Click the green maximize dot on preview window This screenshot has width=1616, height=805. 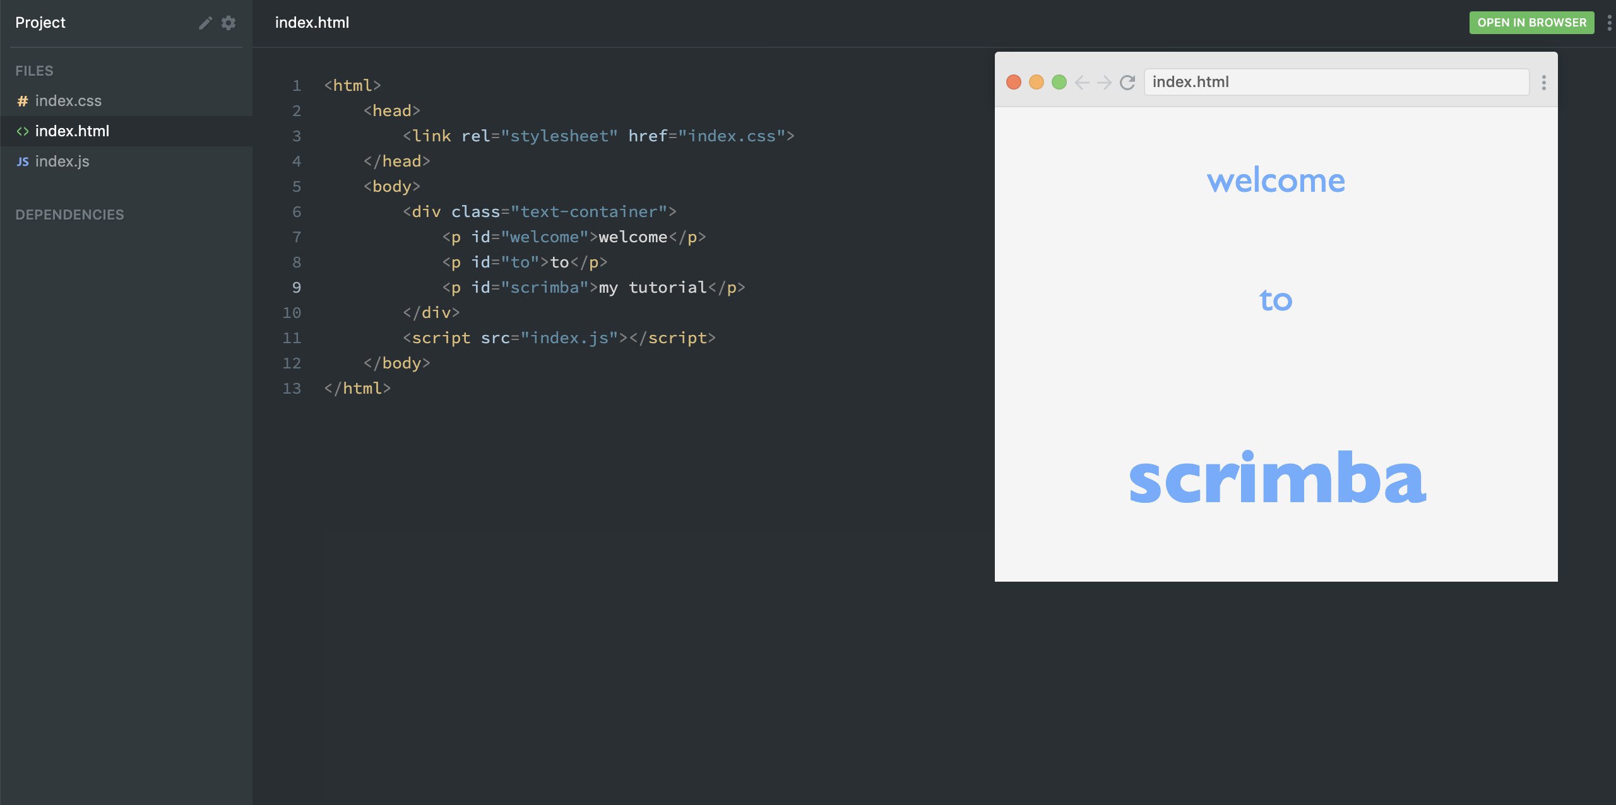pyautogui.click(x=1059, y=82)
